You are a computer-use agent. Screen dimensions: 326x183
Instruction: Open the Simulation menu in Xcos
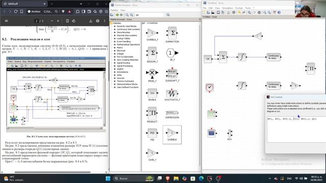(228, 8)
